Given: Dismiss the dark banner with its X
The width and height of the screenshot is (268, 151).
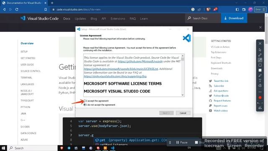Looking at the screenshot, I should click(260, 27).
